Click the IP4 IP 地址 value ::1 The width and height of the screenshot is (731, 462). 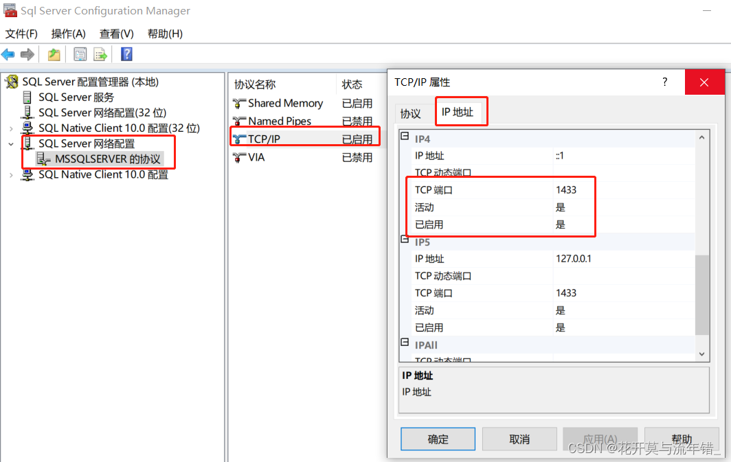(x=560, y=156)
